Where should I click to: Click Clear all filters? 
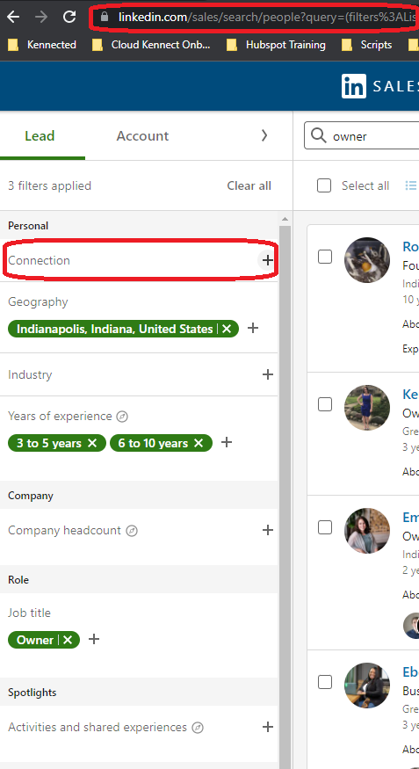(249, 185)
